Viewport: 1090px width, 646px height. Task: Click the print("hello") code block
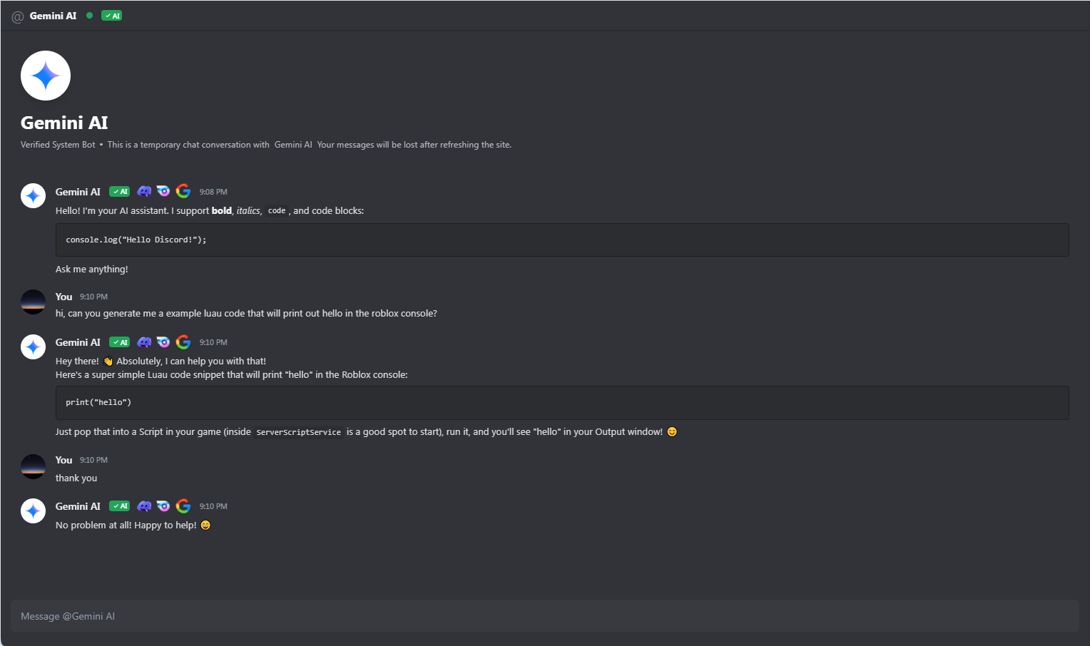tap(561, 402)
